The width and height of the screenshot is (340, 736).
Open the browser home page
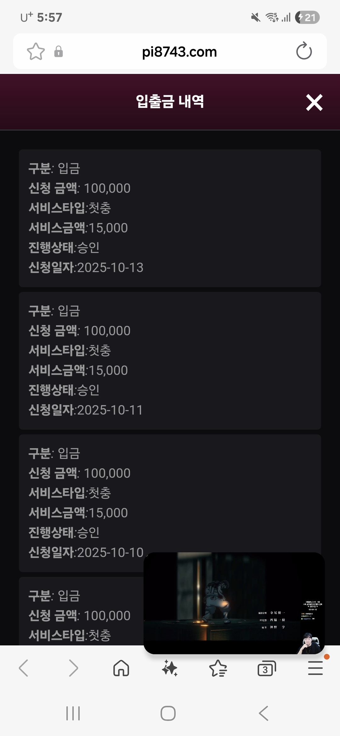121,668
